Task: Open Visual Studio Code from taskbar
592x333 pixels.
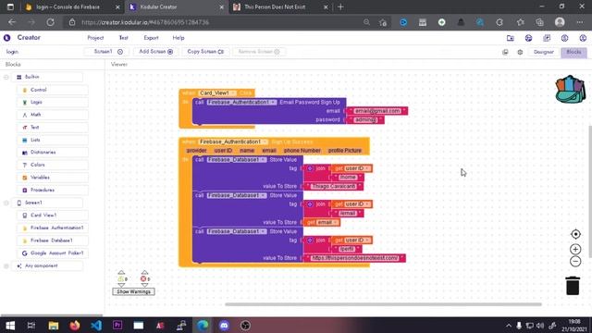Action: (96, 326)
